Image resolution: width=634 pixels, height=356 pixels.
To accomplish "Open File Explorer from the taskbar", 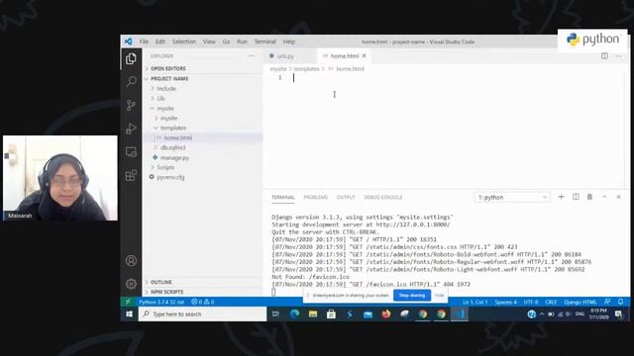I will 313,314.
